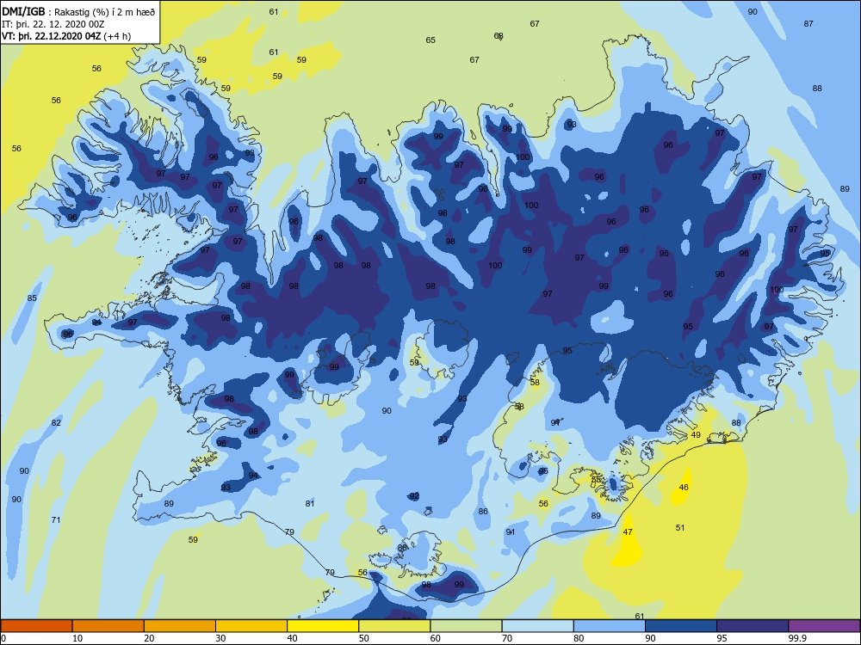Click the 'DMI/IGB' title text
The height and width of the screenshot is (645, 861).
pyautogui.click(x=23, y=12)
